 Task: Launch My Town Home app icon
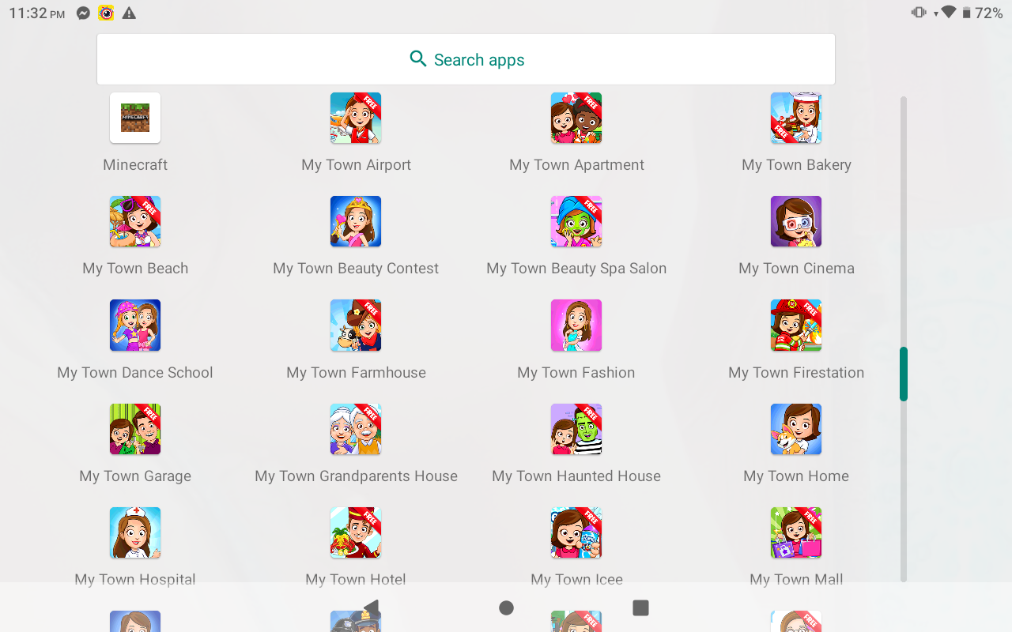point(796,429)
